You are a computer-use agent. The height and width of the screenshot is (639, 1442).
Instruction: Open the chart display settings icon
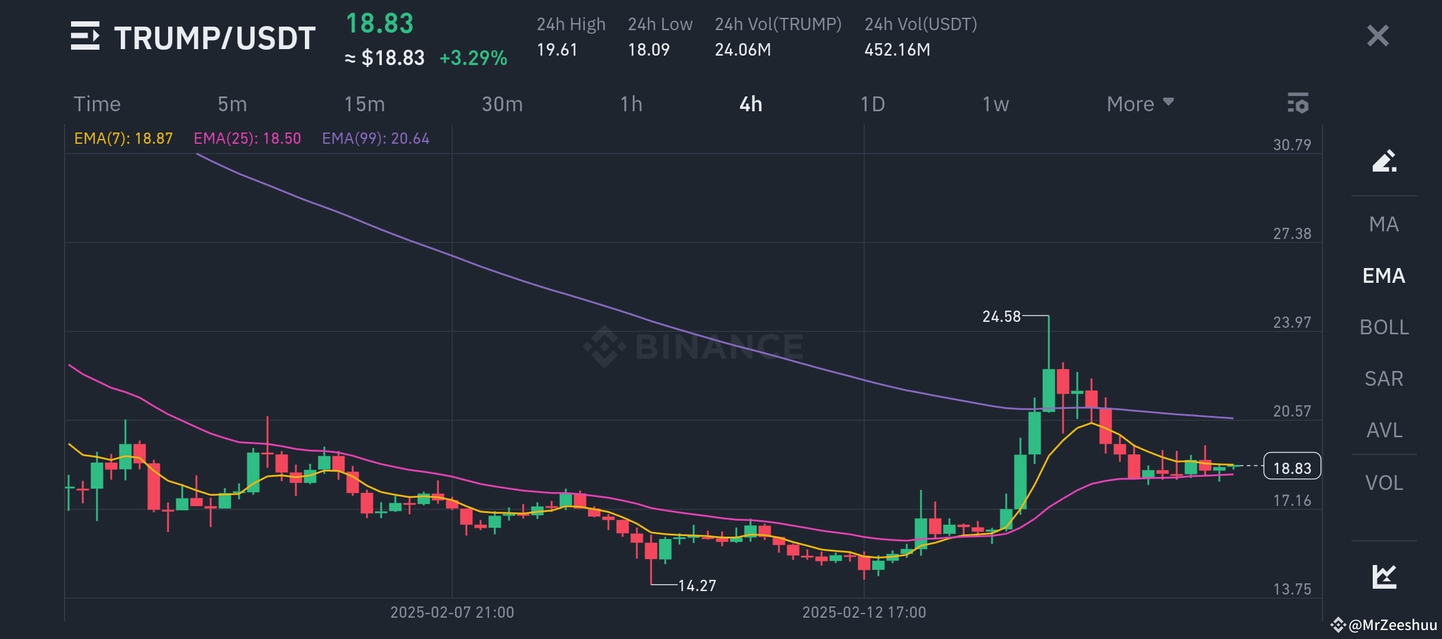click(1299, 104)
